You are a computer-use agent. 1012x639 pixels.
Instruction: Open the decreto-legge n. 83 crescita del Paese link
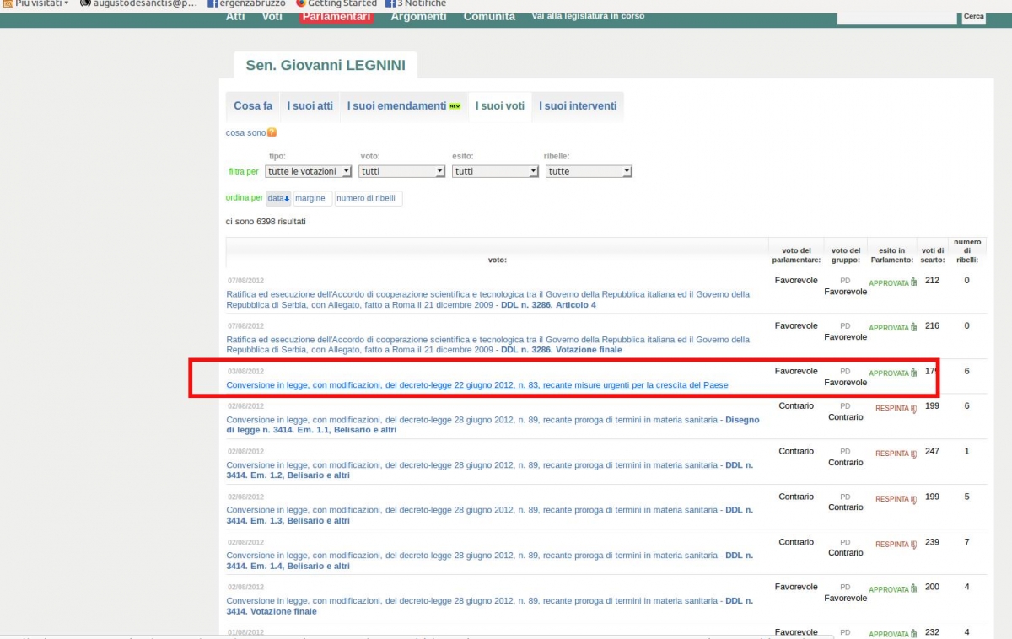pos(476,385)
